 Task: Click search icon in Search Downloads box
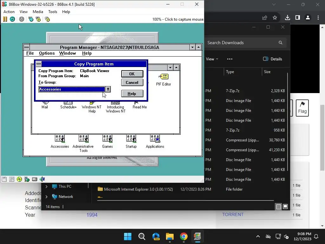281,43
